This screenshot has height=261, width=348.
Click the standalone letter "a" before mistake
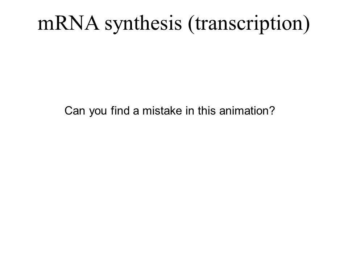[x=136, y=112]
